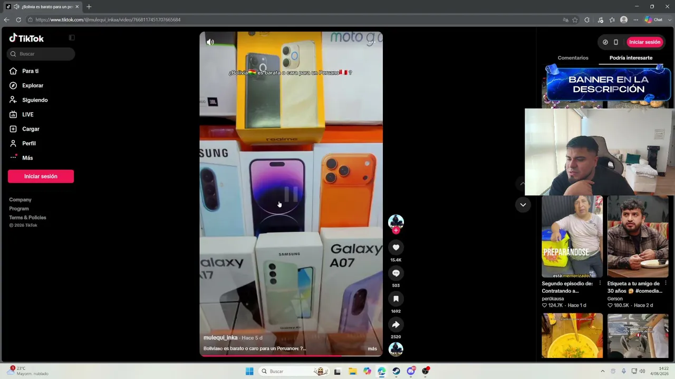Switch to the Comentarios tab
Screen dimensions: 675x379
click(573, 58)
